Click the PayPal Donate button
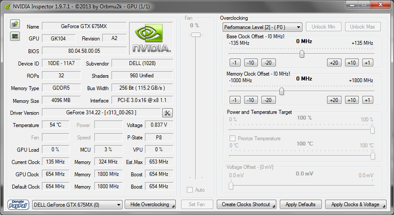 (18, 205)
